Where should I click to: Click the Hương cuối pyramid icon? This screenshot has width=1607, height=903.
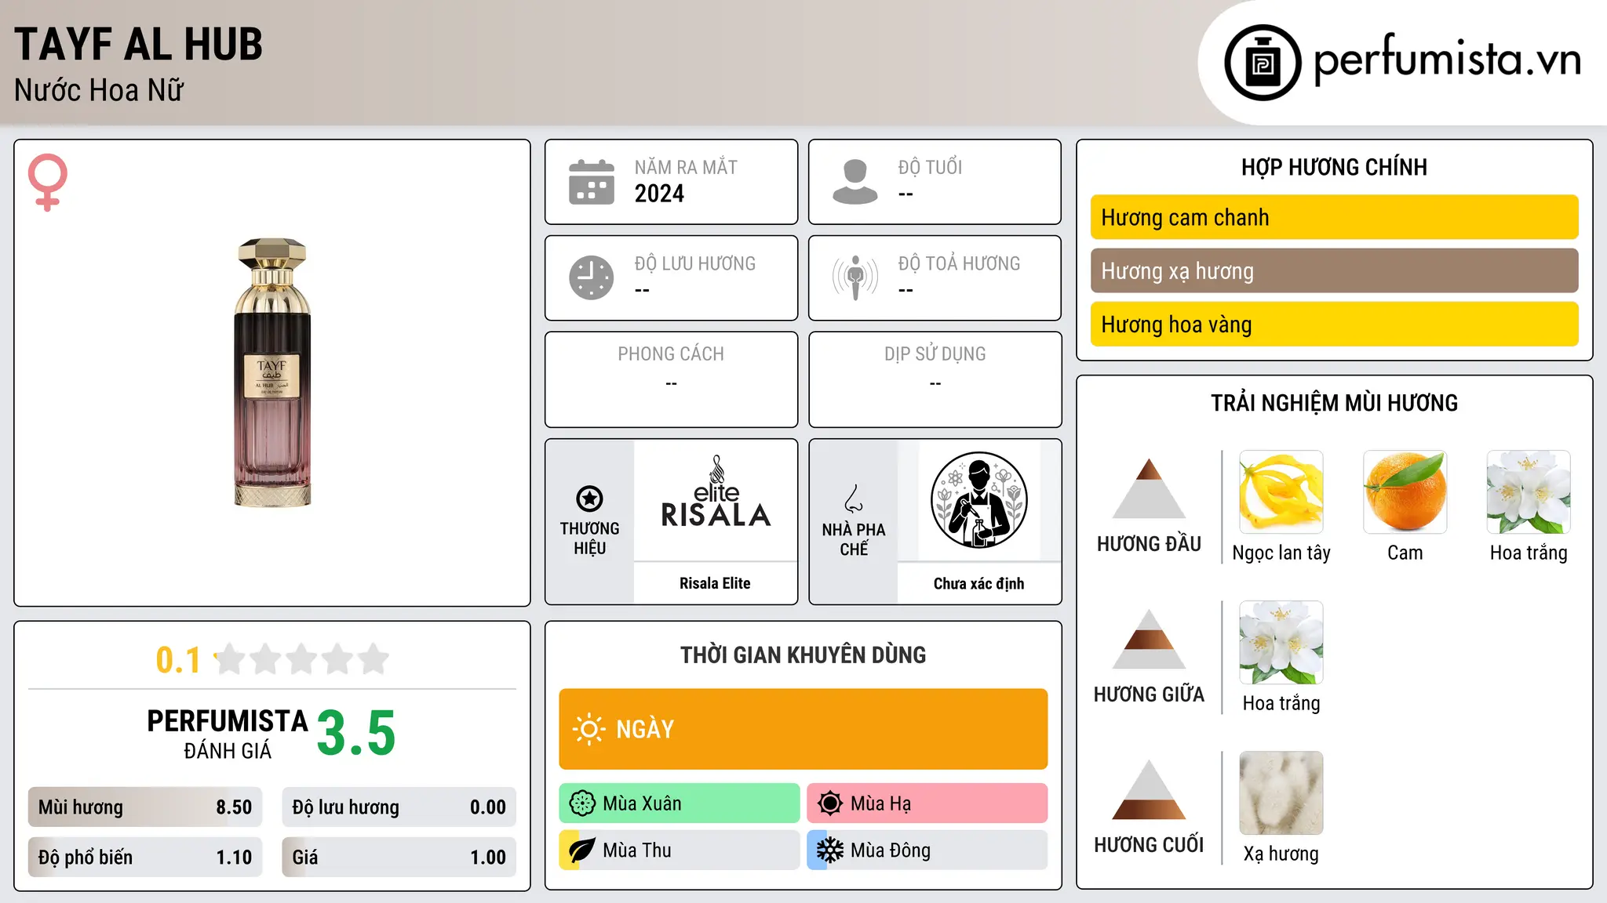[x=1149, y=789]
